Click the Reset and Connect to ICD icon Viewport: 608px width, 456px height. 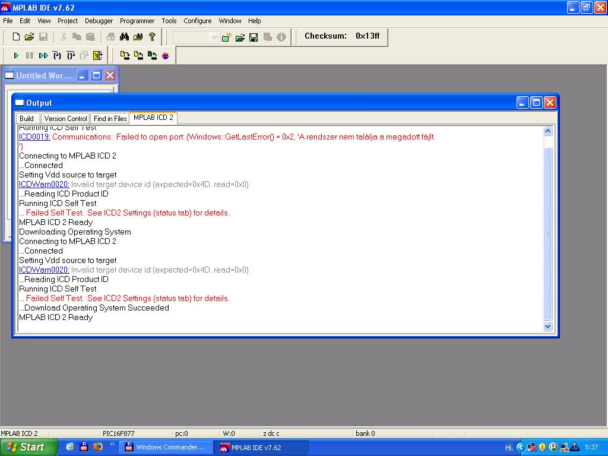click(166, 56)
